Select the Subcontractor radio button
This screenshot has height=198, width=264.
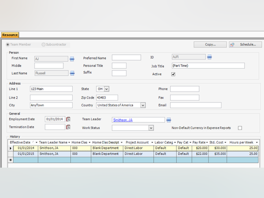pos(44,44)
